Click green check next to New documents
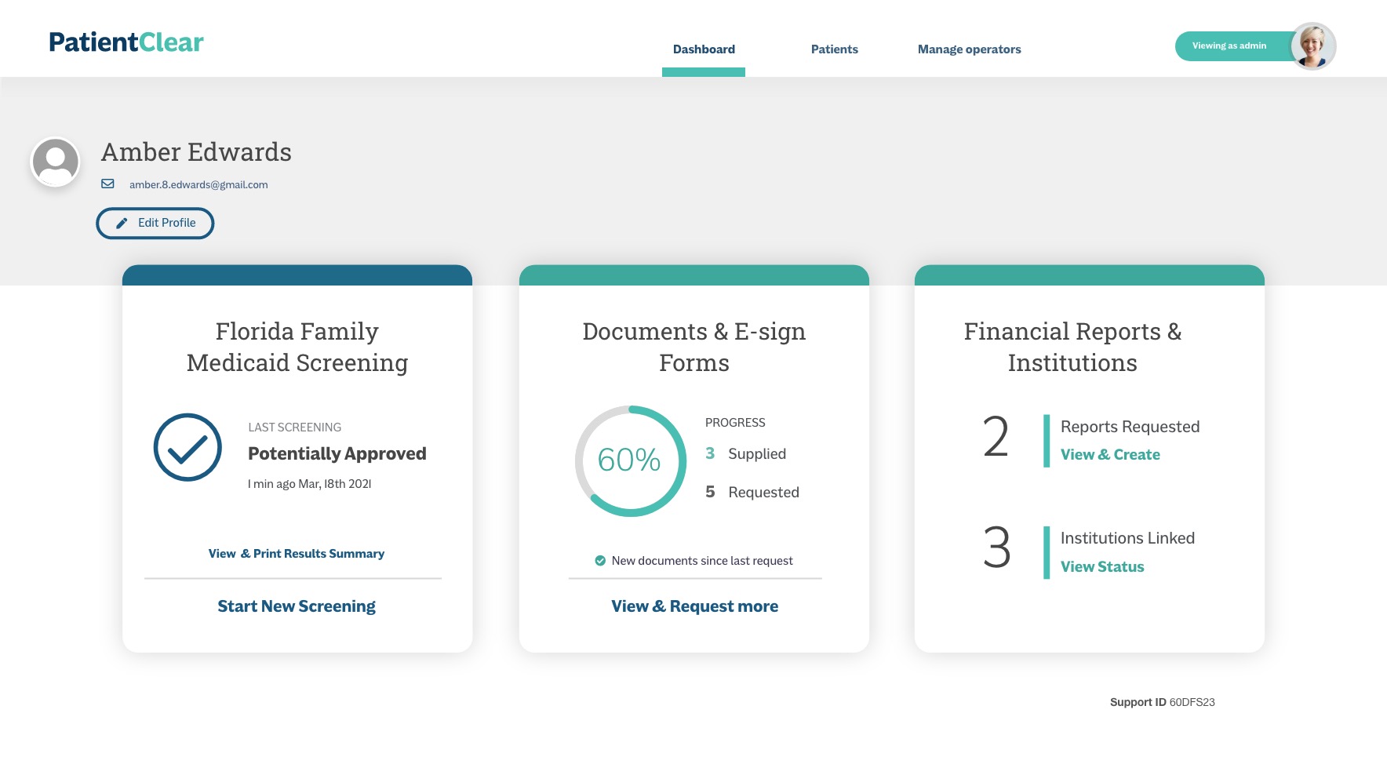1387x764 pixels. (x=600, y=561)
